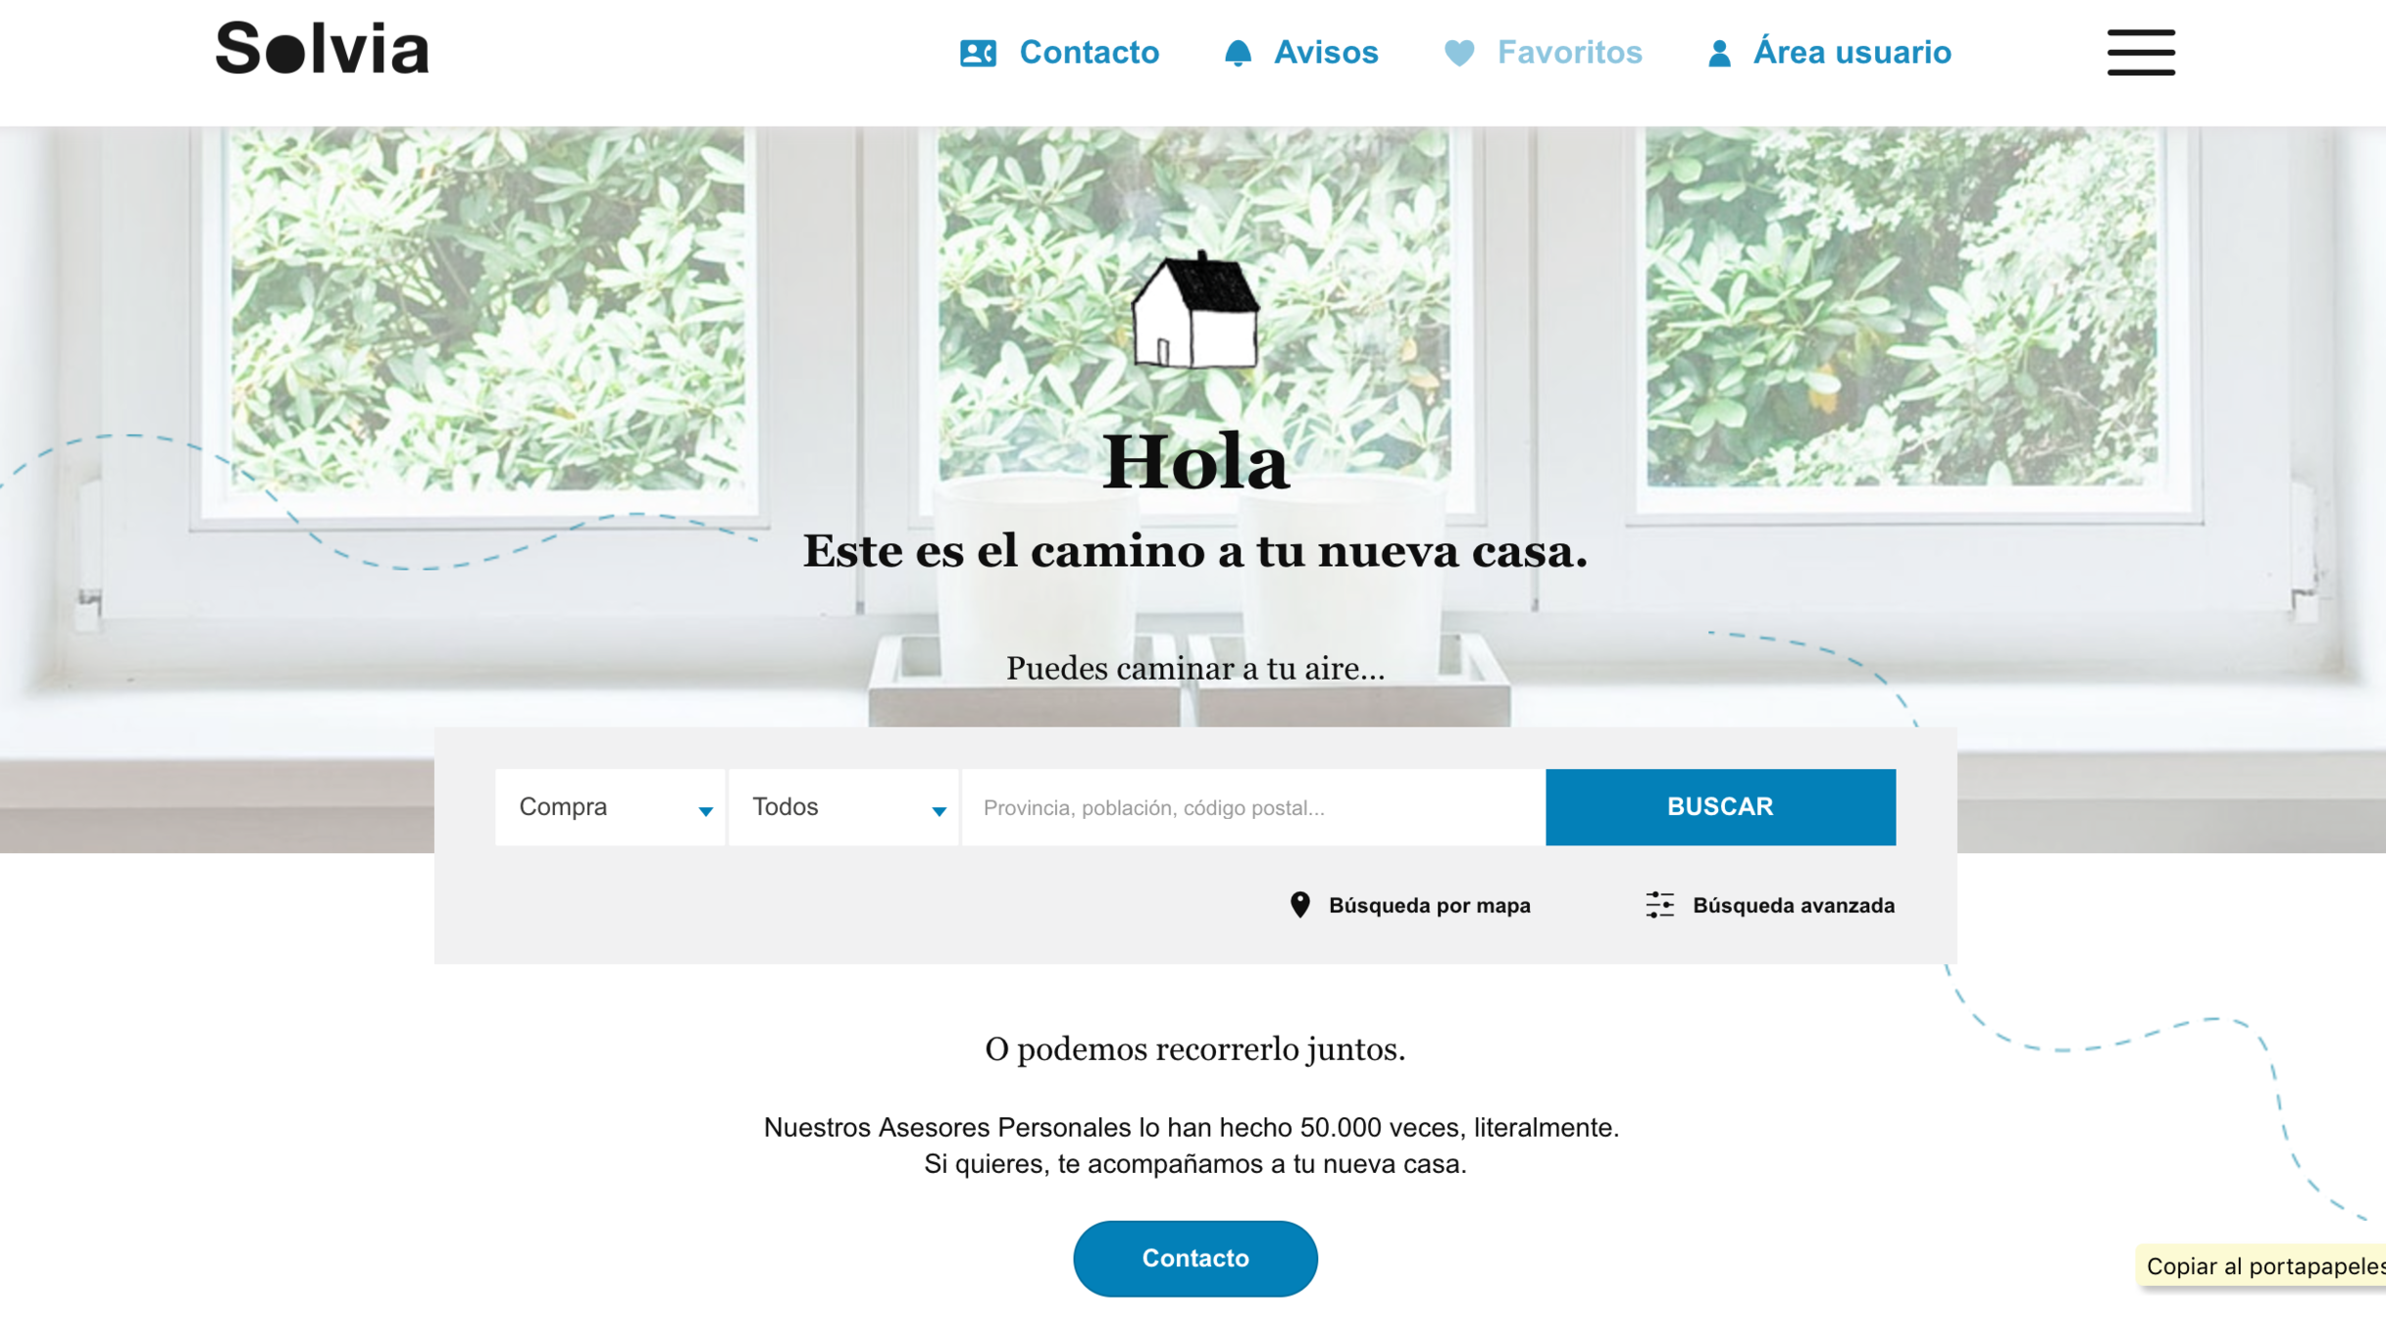Click the blue Contacto pill button
The image size is (2386, 1324).
coord(1194,1258)
